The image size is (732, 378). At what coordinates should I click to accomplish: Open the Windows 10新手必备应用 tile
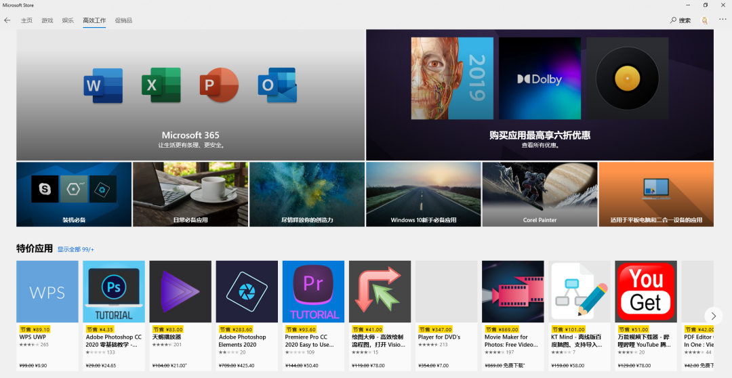(424, 194)
